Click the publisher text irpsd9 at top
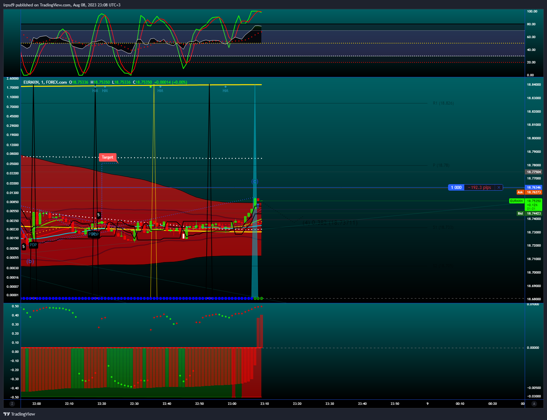Screen dimensions: 547x420 point(9,5)
